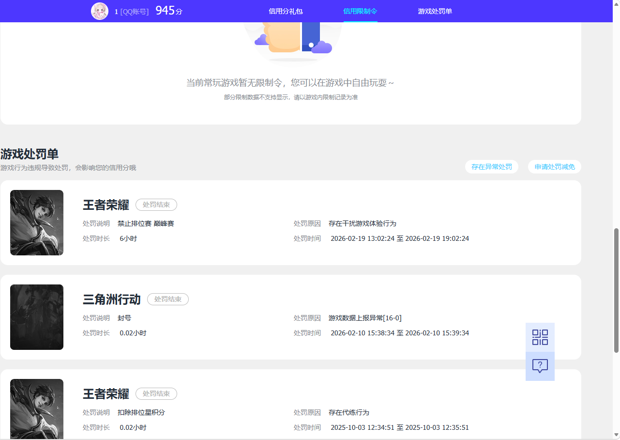Click the 945分 credit score

169,11
